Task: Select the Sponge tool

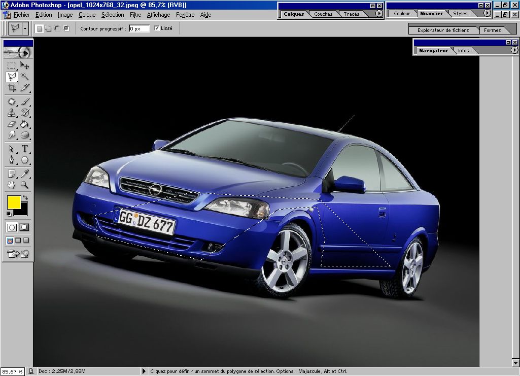Action: 24,135
